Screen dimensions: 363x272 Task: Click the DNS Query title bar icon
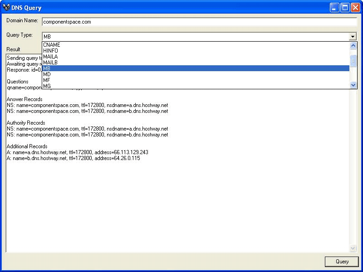6,8
